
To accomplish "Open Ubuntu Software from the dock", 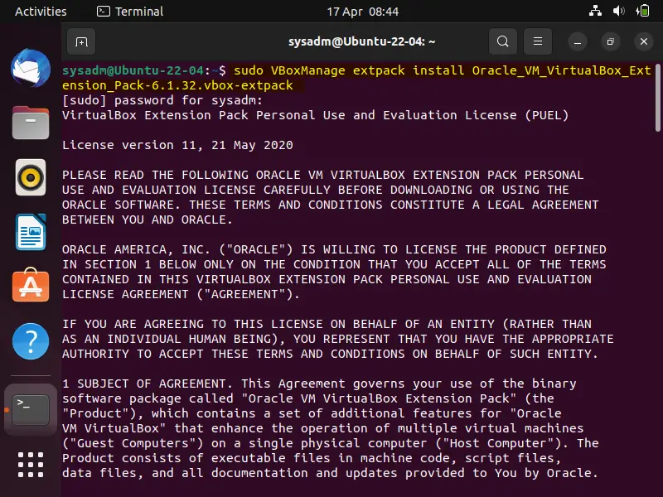I will [31, 285].
